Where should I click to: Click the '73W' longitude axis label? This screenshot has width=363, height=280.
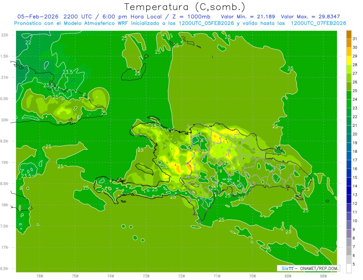pyautogui.click(x=146, y=276)
